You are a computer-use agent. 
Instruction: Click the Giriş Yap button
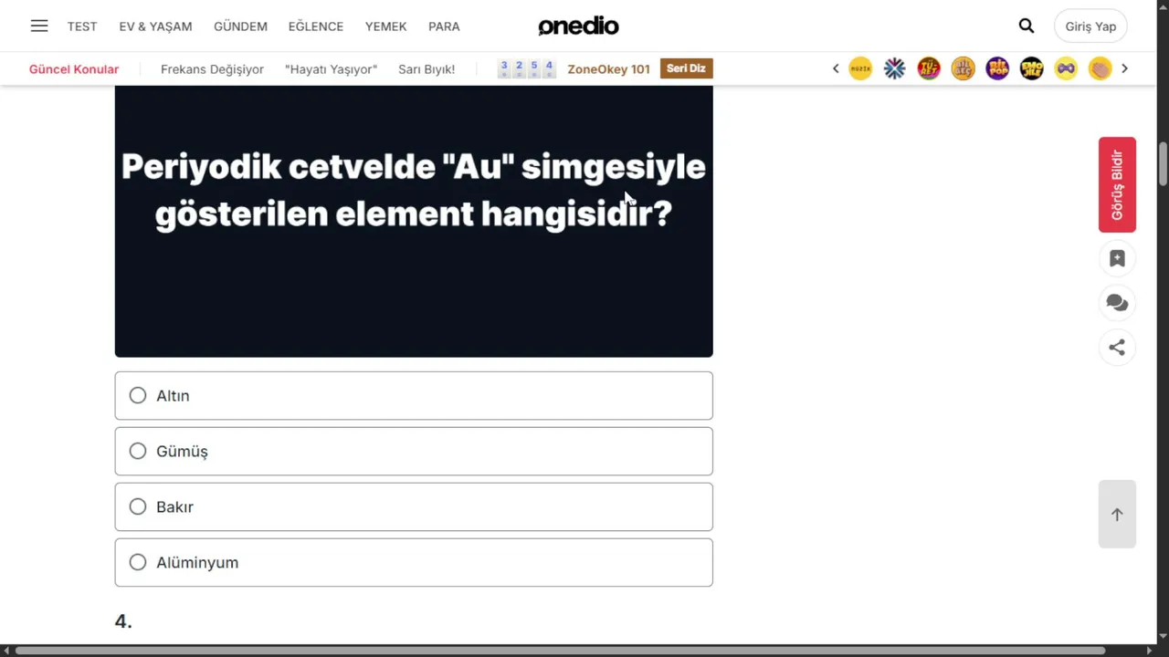click(x=1090, y=26)
